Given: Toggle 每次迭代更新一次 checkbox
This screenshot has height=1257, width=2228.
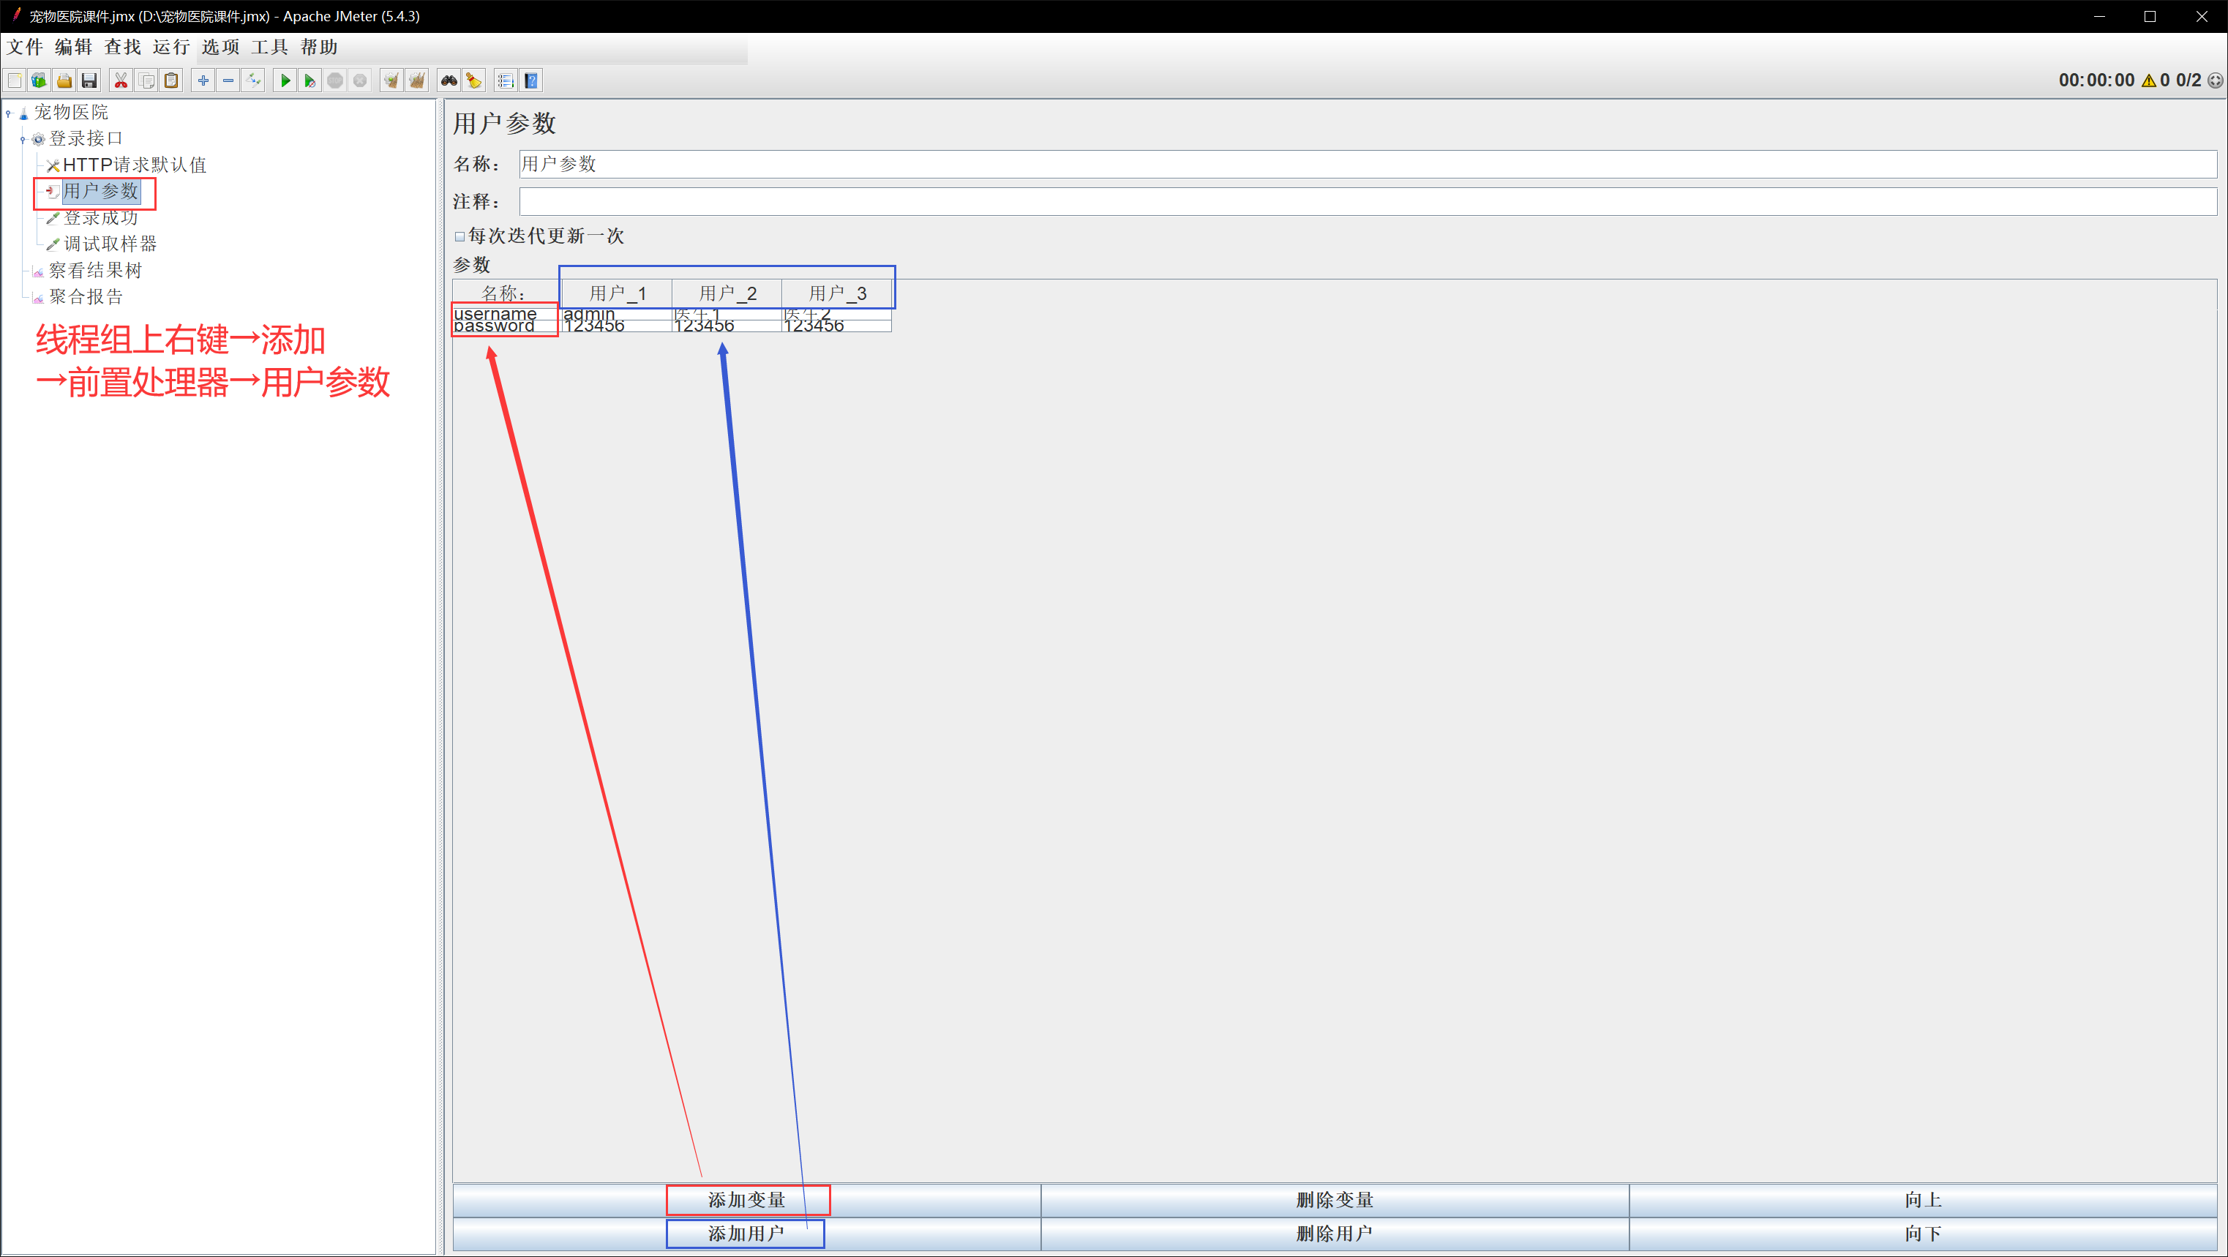Looking at the screenshot, I should (460, 236).
